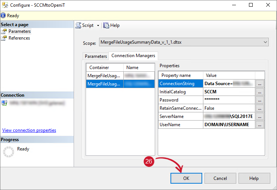Open ellipsis editor for ServerName
Image resolution: width=277 pixels, height=190 pixels.
point(259,116)
